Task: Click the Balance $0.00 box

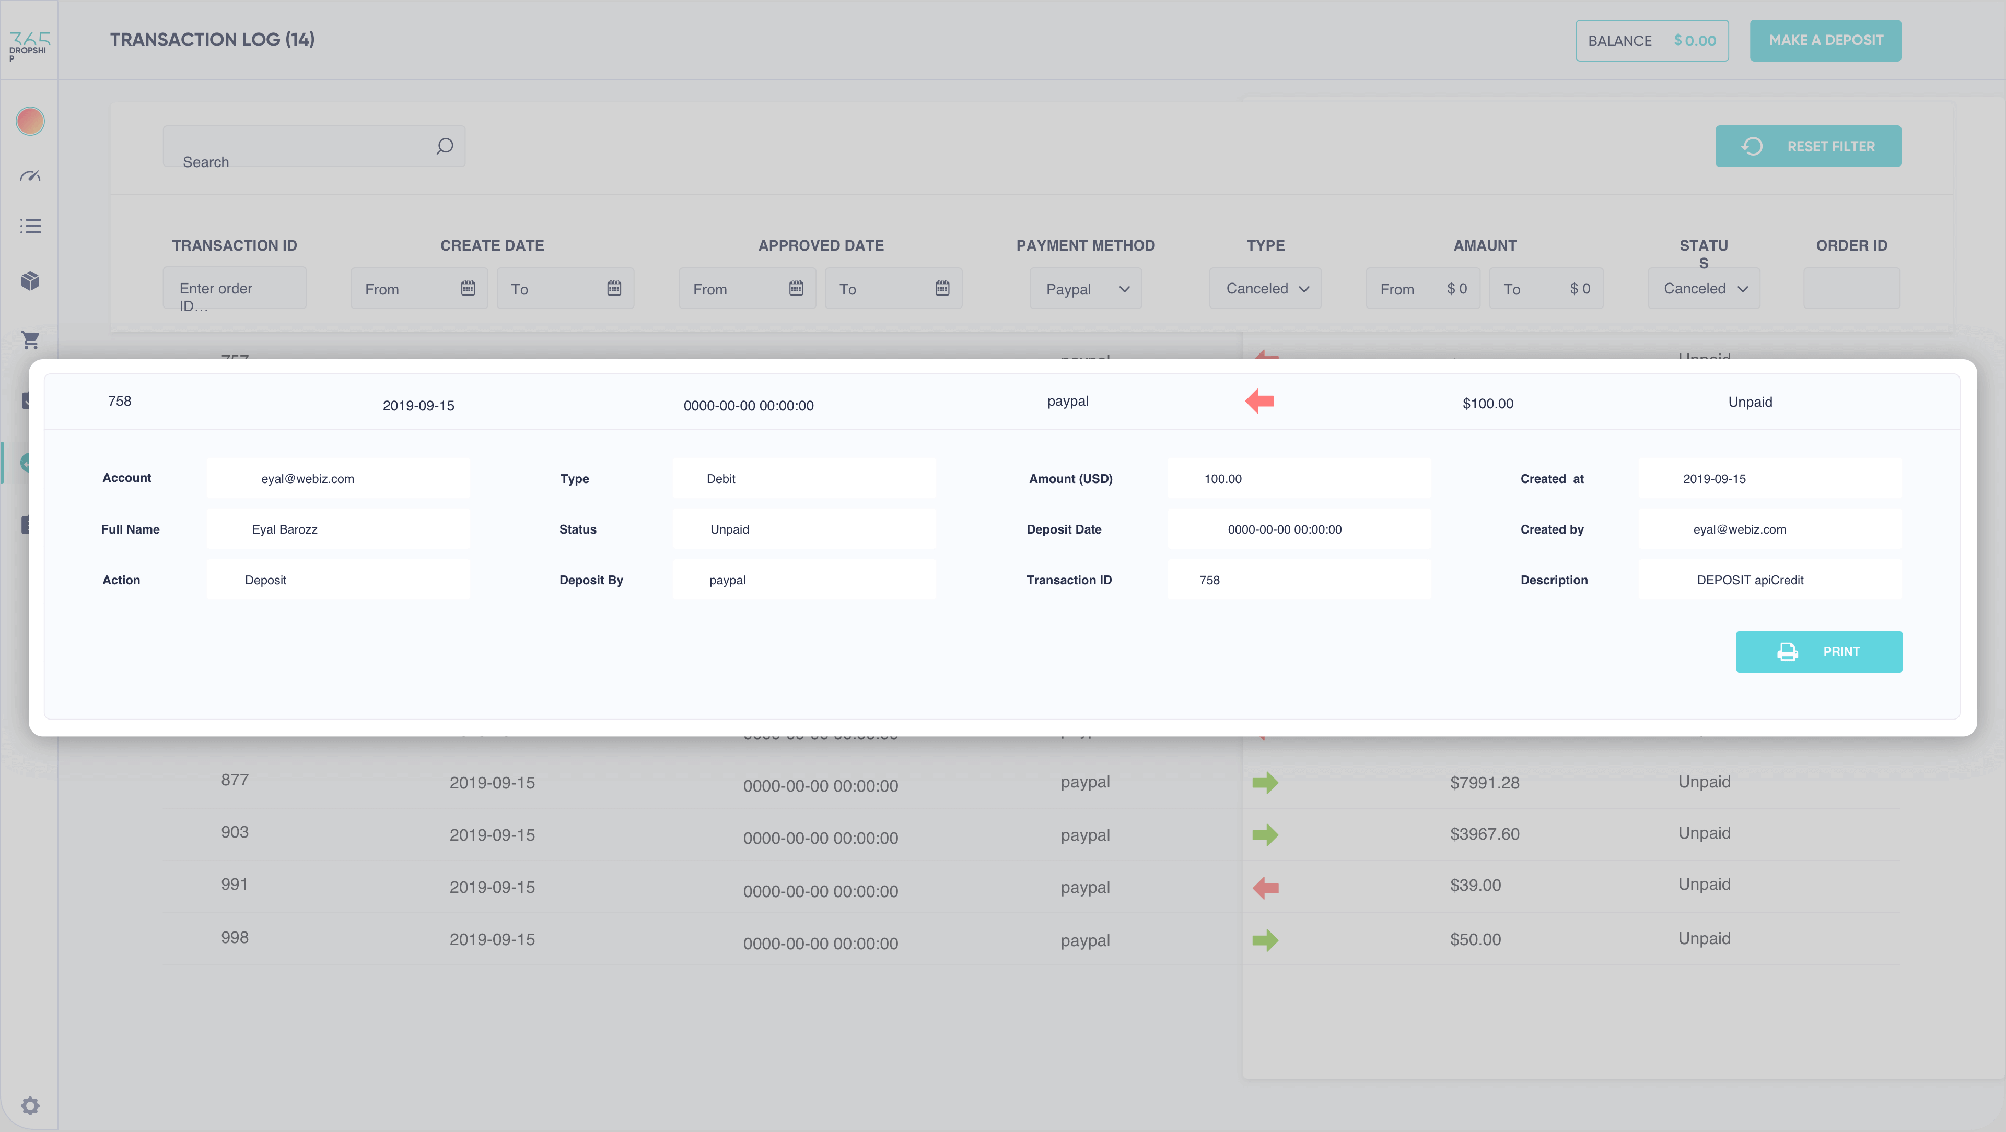Action: click(x=1652, y=41)
